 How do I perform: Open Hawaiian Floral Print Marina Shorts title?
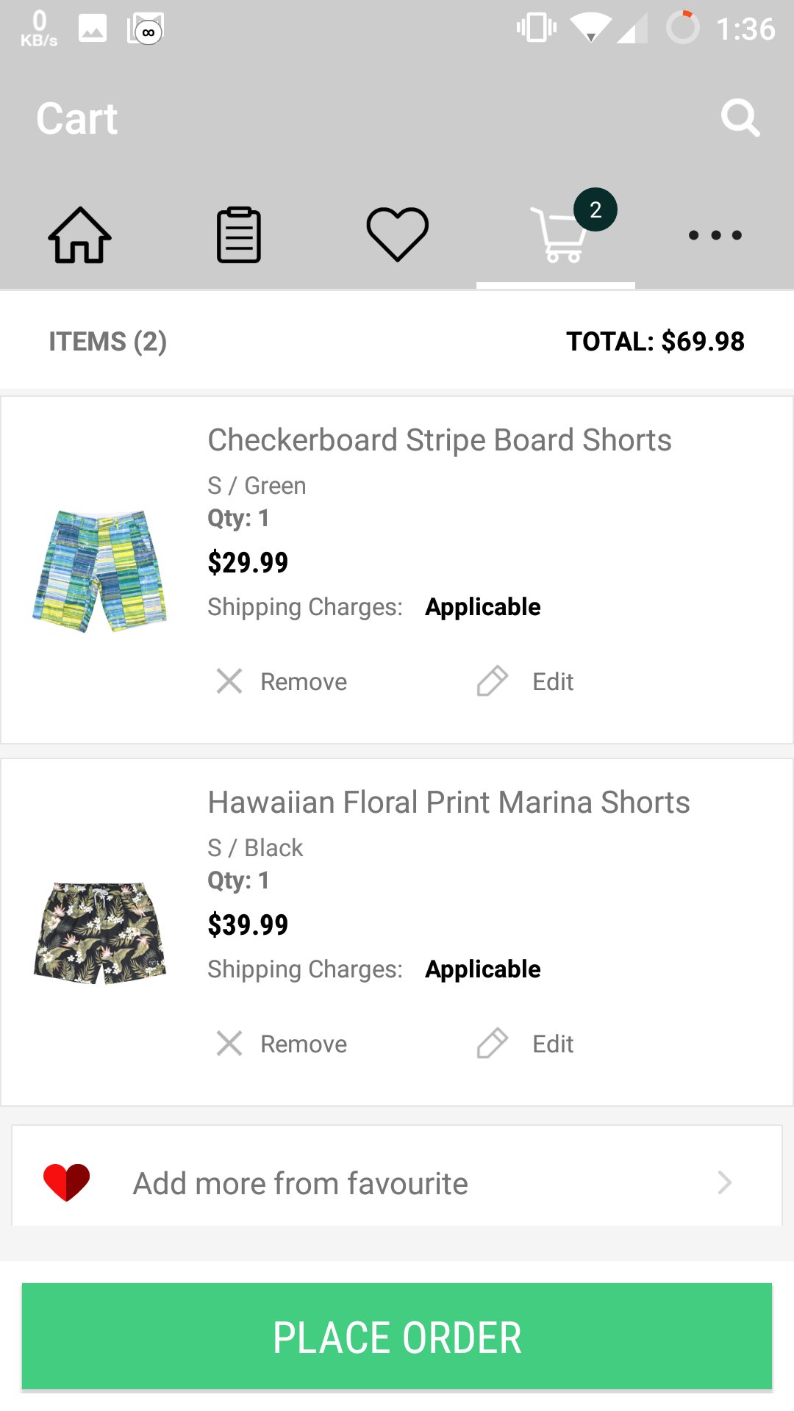(448, 803)
